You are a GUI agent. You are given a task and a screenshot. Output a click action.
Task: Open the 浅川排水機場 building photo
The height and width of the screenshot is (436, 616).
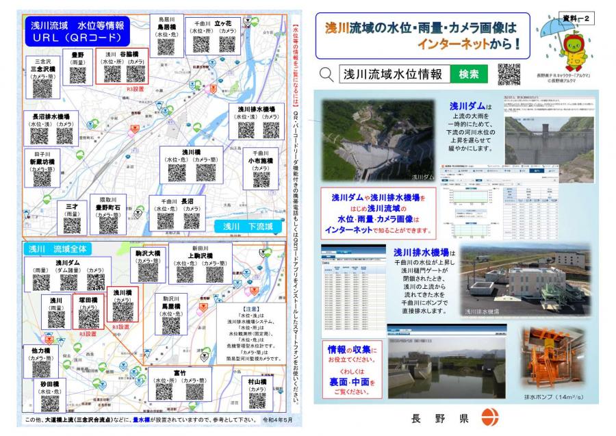point(525,280)
